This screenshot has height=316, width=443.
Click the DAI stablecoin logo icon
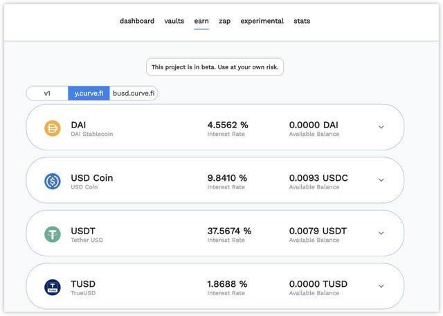(x=53, y=128)
